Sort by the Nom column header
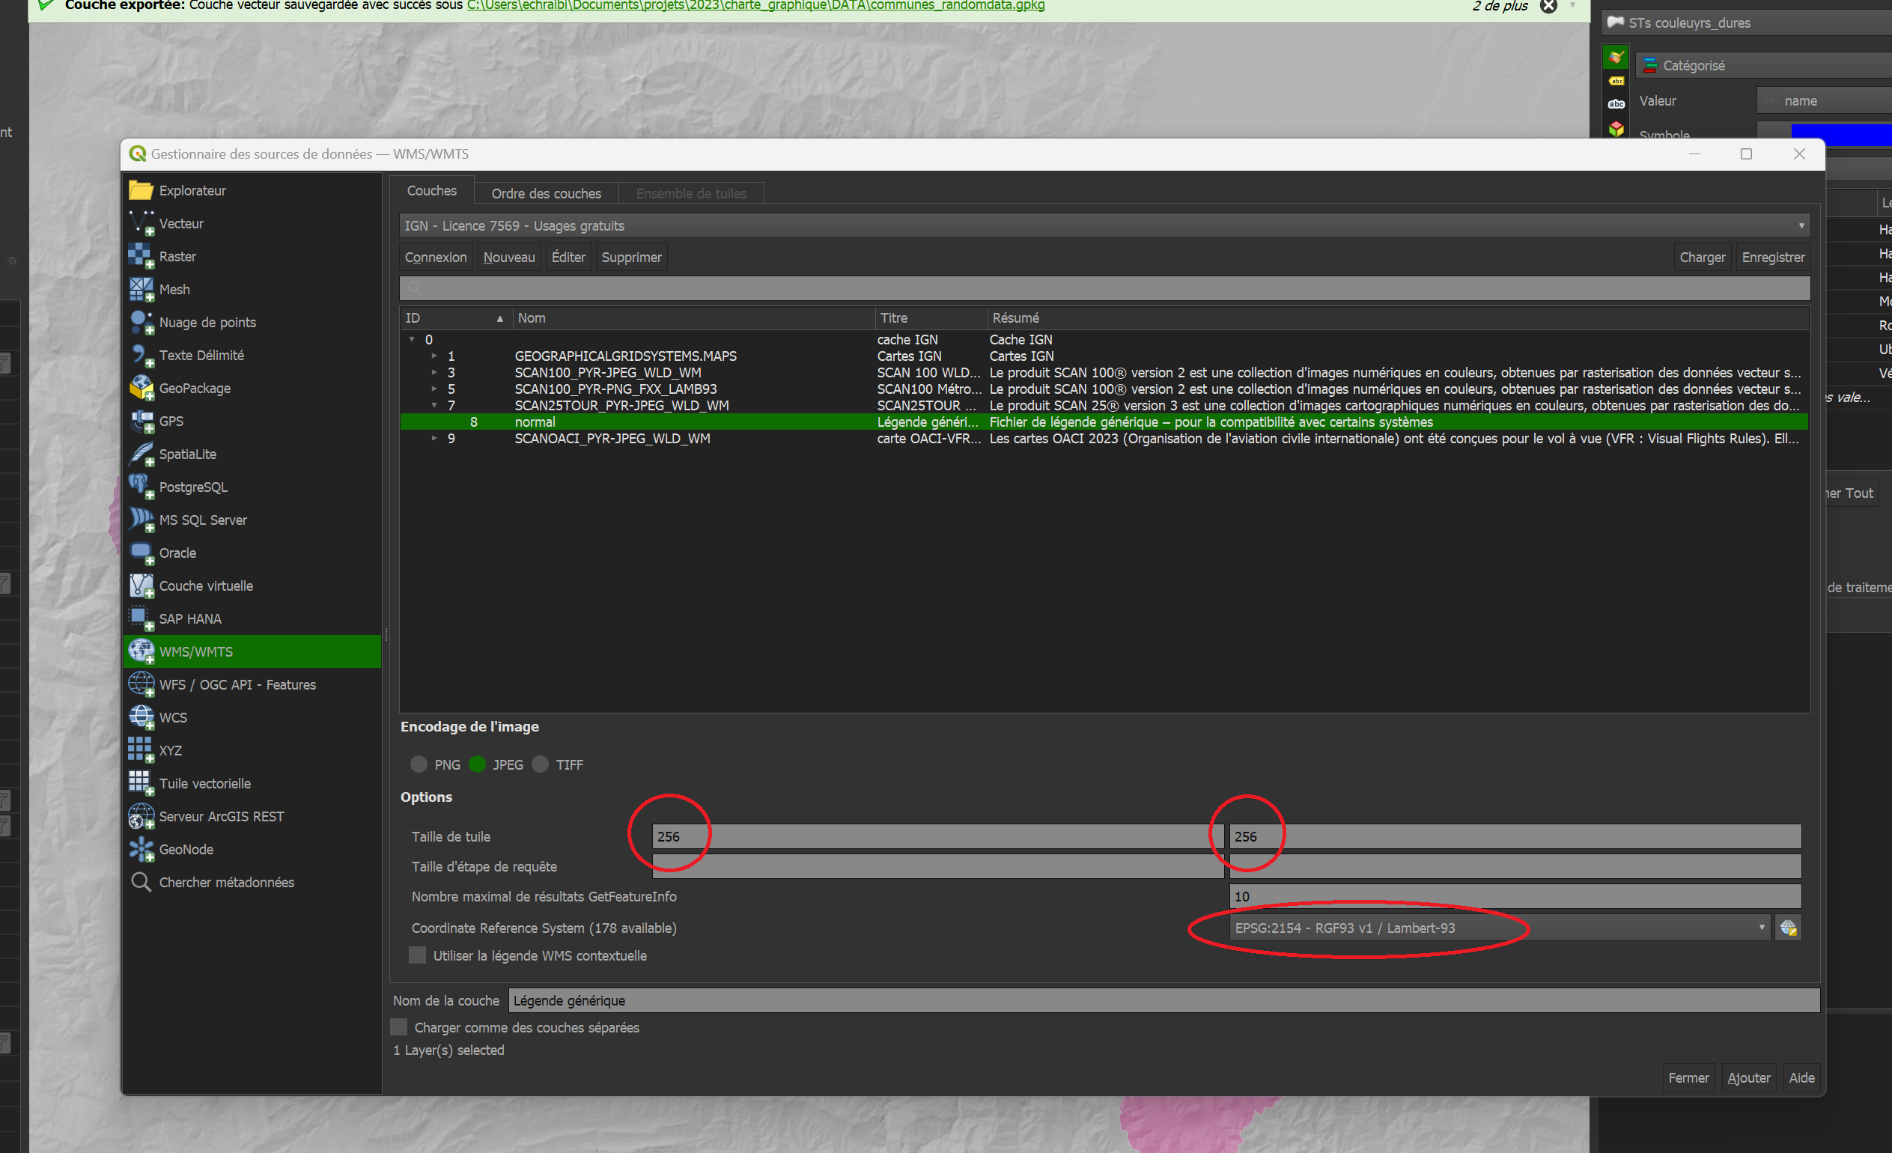Screen dimensions: 1892x1153 693,317
